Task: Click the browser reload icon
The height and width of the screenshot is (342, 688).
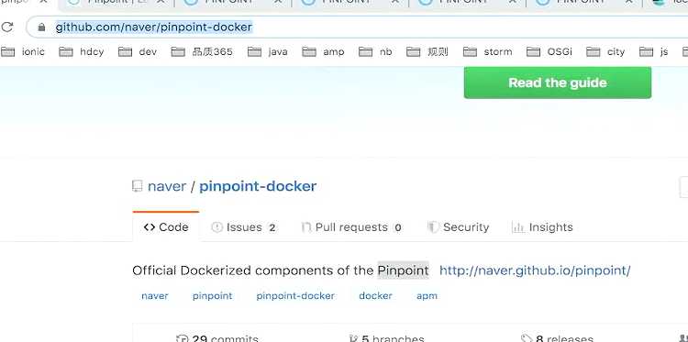Action: pyautogui.click(x=6, y=28)
